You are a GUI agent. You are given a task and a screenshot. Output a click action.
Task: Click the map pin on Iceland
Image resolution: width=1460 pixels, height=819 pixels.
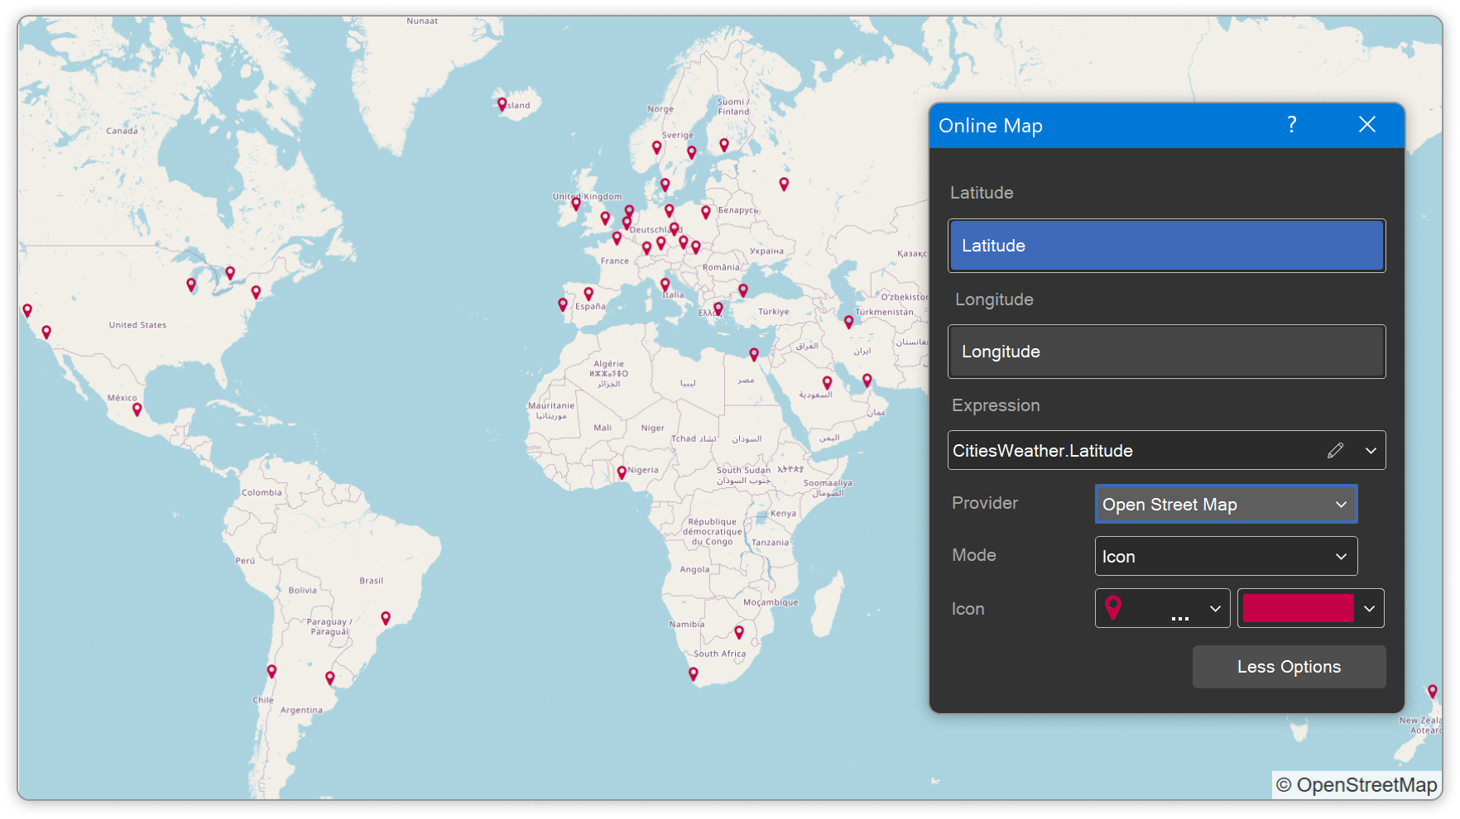coord(502,104)
